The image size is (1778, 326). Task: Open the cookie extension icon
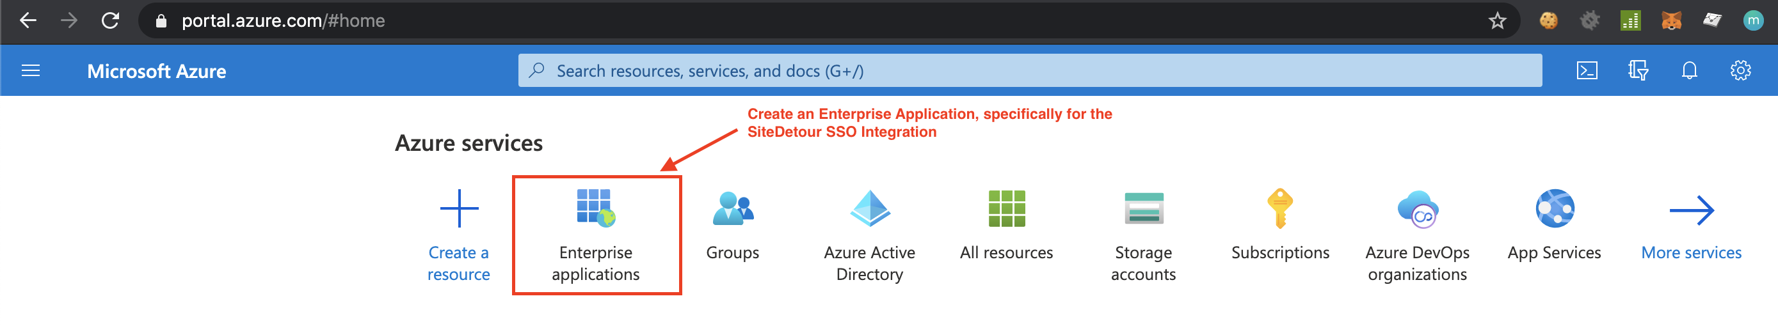pos(1549,20)
